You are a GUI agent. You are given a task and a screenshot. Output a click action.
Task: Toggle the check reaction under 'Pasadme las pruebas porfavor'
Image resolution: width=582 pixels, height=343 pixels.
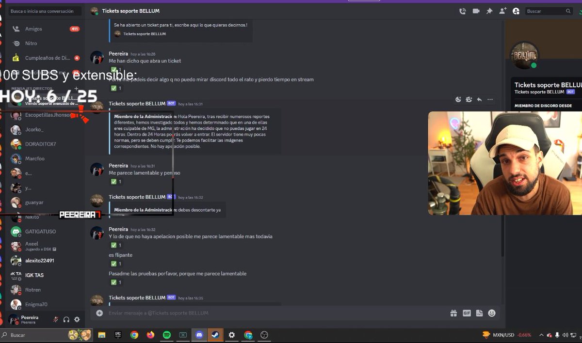[x=116, y=282]
